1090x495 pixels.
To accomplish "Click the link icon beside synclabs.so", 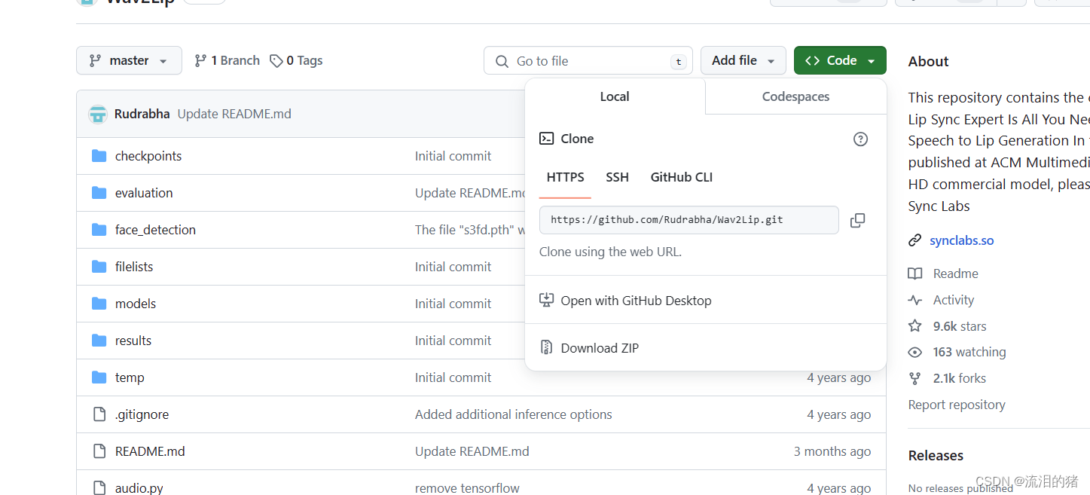I will 915,240.
